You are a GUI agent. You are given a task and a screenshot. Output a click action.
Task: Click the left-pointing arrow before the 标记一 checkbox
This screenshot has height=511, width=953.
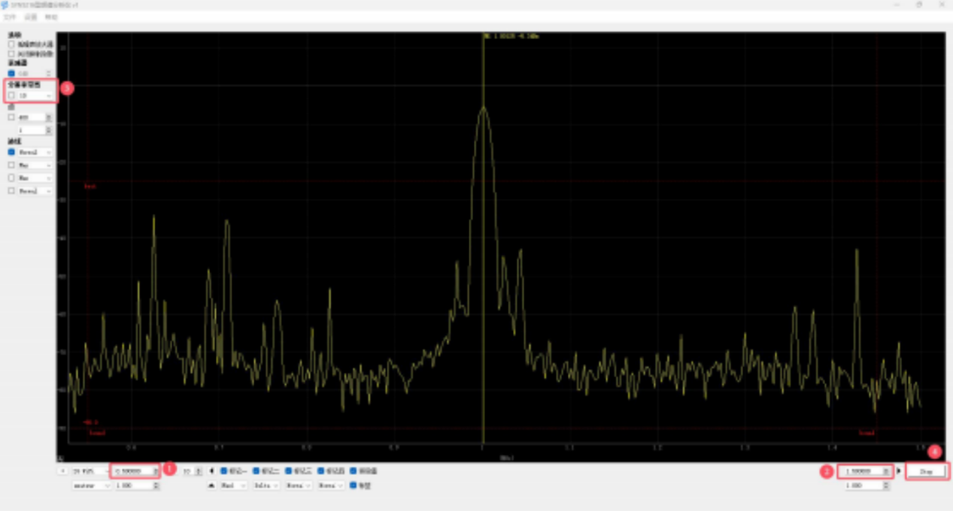[211, 471]
